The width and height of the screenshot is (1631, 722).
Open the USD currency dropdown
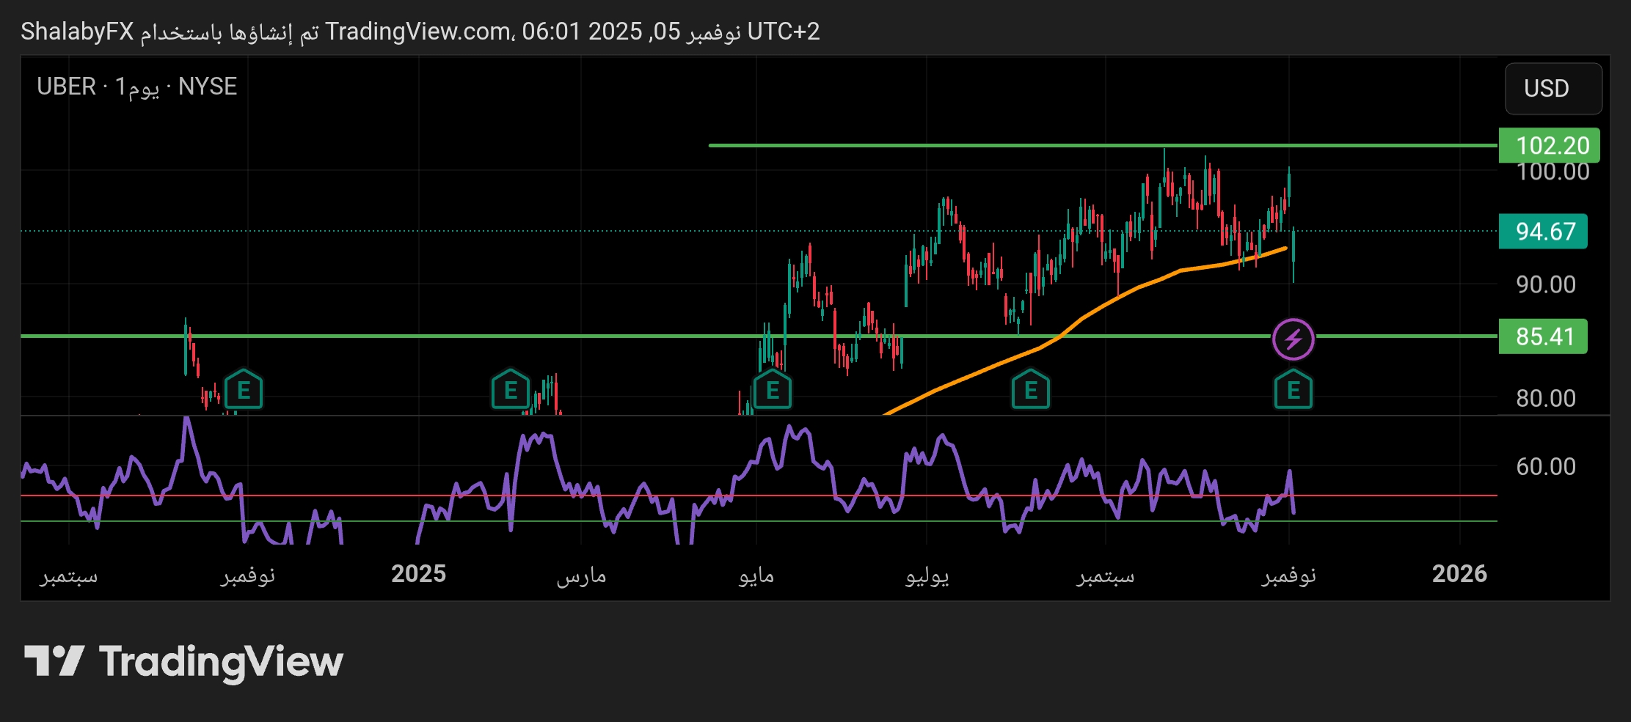click(x=1552, y=89)
